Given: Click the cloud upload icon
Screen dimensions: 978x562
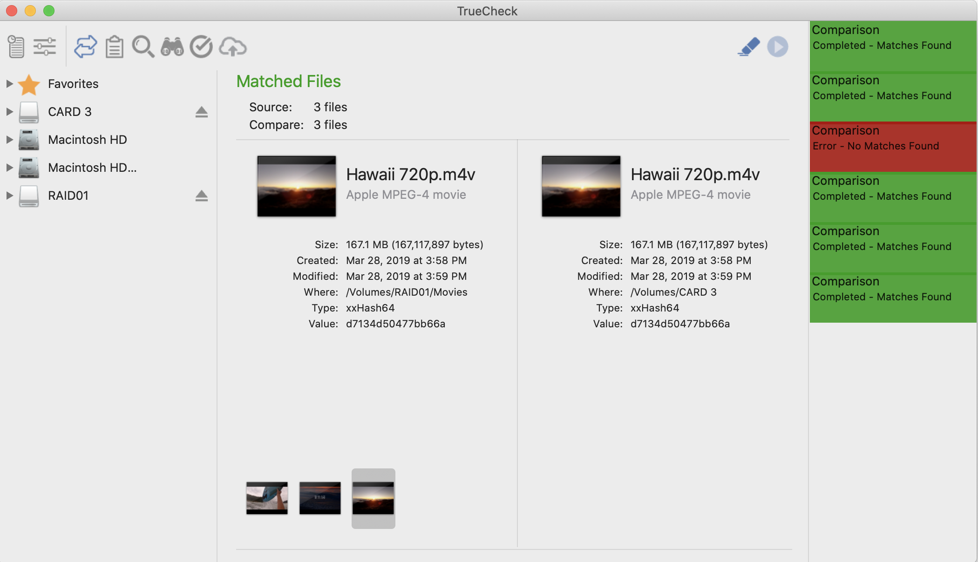Looking at the screenshot, I should (x=232, y=47).
